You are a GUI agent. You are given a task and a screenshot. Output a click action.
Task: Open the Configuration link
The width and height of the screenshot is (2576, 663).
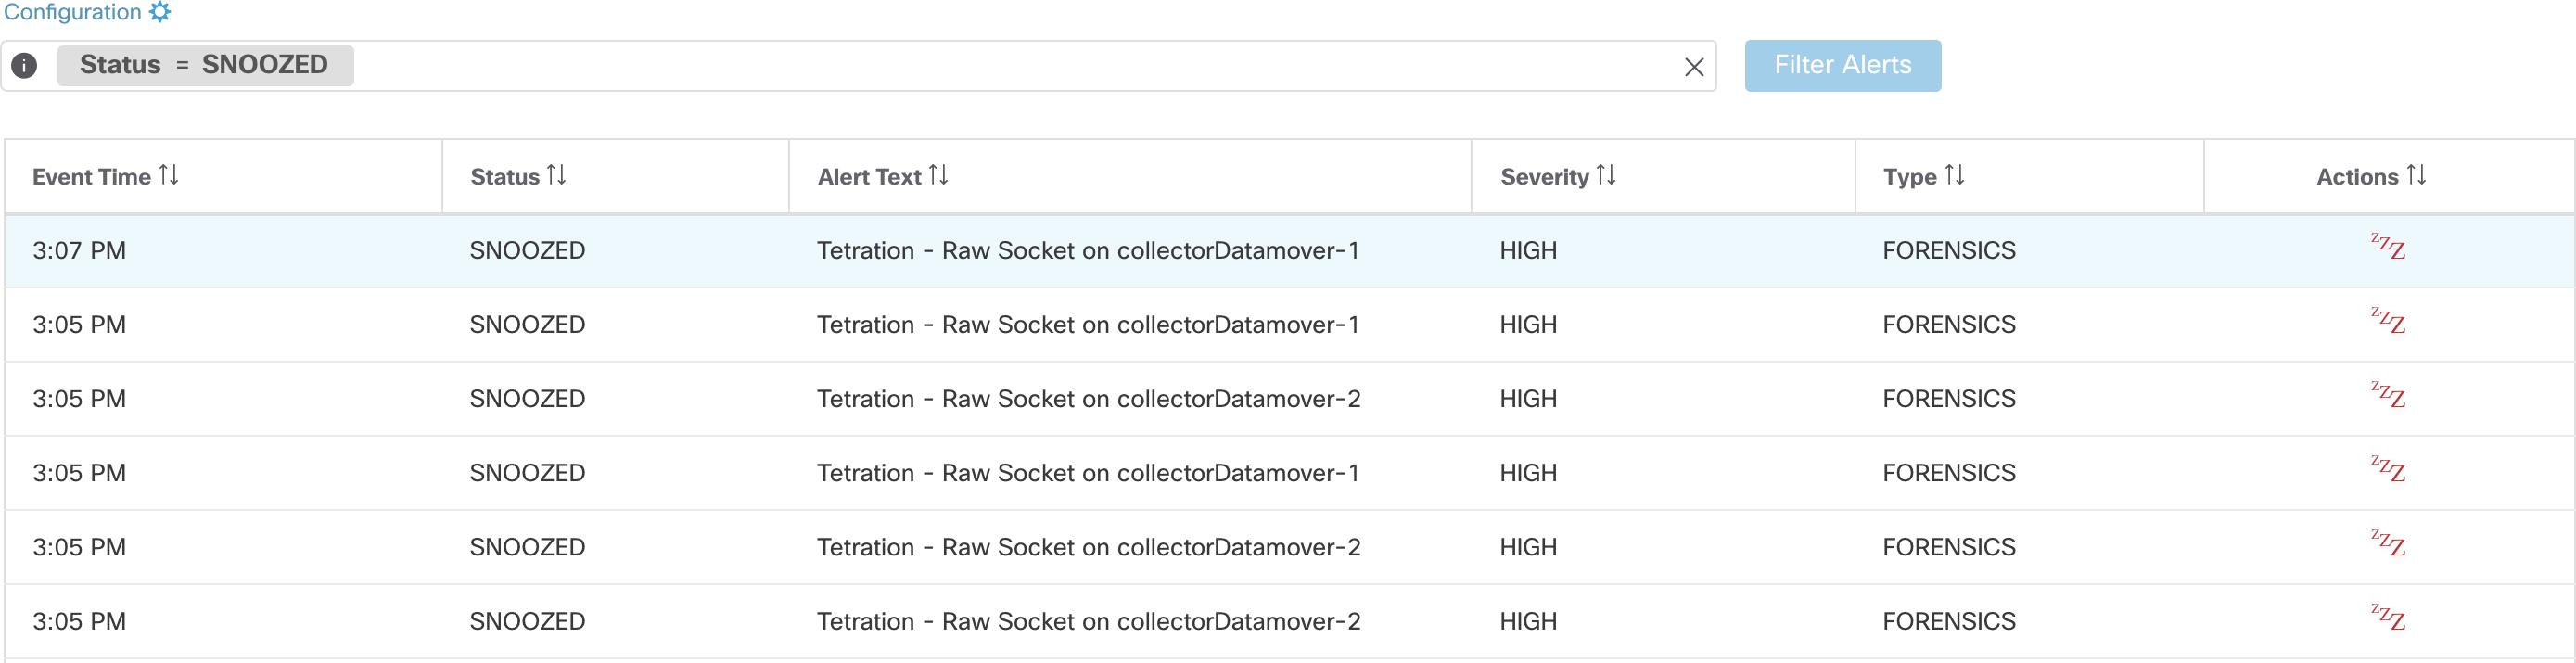click(72, 12)
